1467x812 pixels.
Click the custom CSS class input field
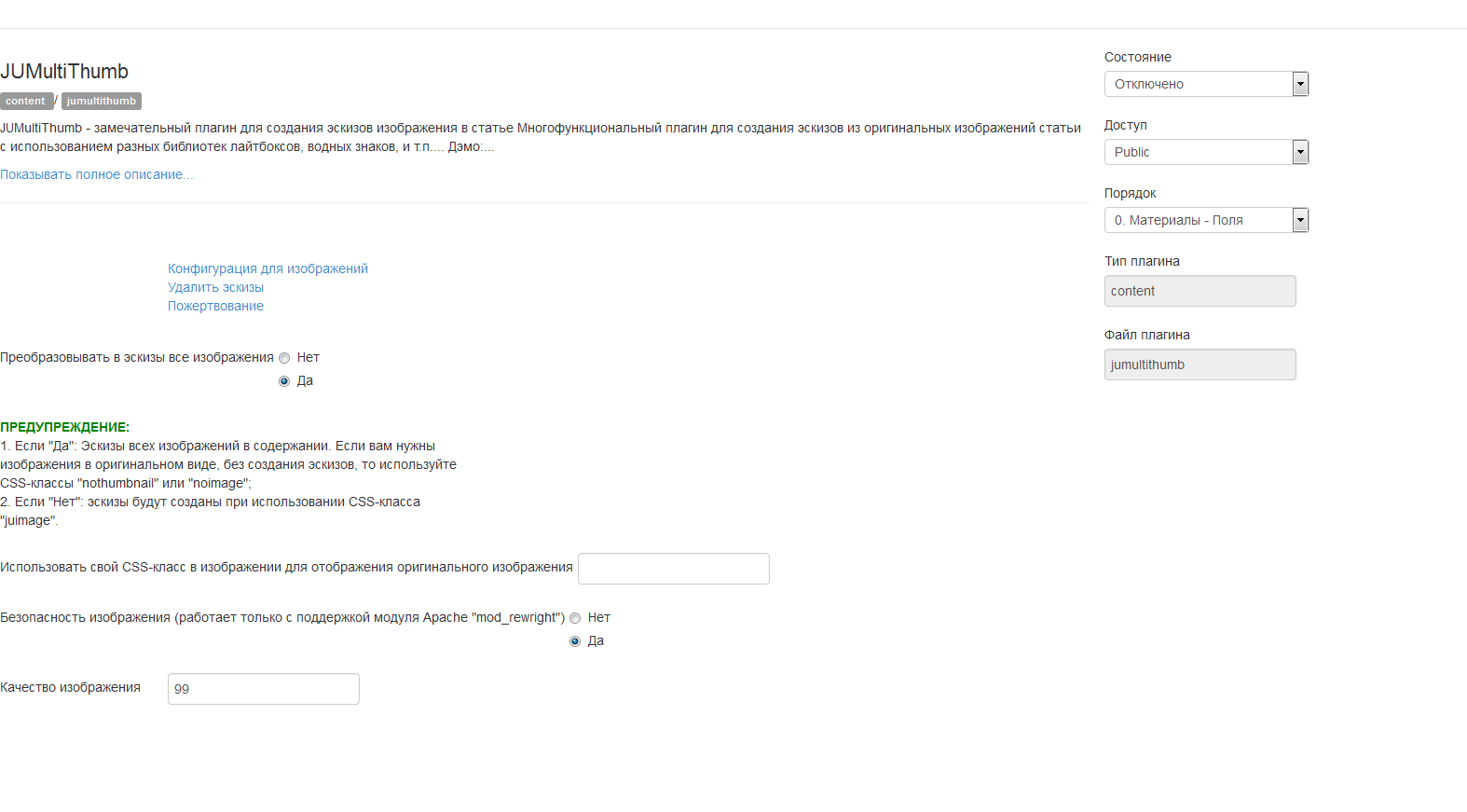click(673, 569)
